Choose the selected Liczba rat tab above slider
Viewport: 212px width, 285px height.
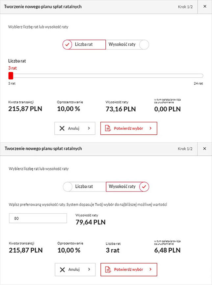pyautogui.click(x=84, y=45)
